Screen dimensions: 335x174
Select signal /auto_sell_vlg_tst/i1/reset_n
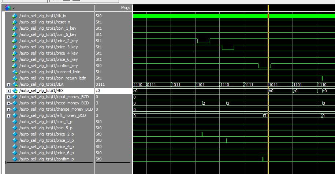[x=45, y=22]
